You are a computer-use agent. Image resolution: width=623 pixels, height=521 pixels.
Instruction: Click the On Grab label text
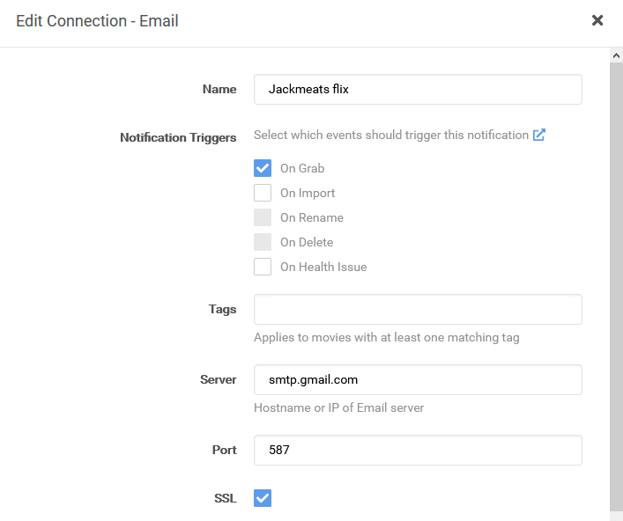(x=302, y=168)
